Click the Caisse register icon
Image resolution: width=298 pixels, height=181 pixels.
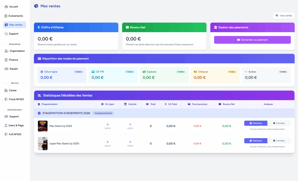pos(6,90)
